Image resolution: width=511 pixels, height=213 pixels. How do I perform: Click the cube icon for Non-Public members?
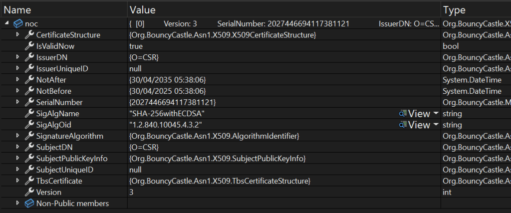29,203
